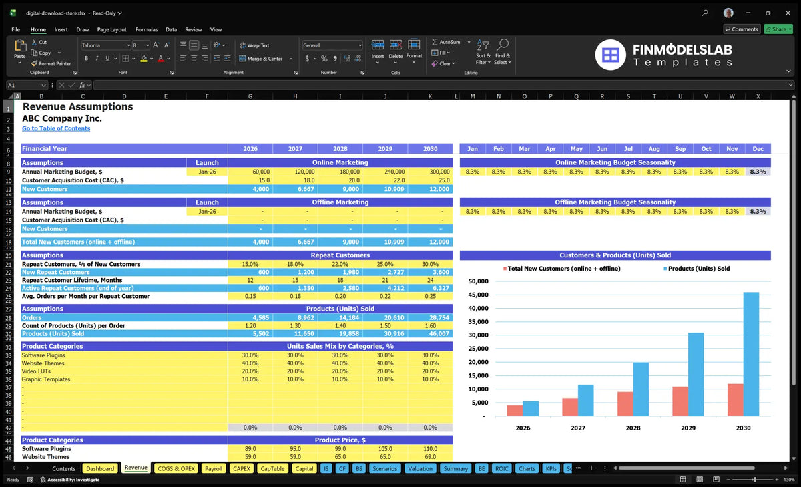Viewport: 801px width, 487px height.
Task: Open the Find & Select dropdown
Action: pyautogui.click(x=503, y=51)
